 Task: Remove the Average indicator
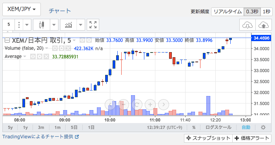(x=46, y=56)
